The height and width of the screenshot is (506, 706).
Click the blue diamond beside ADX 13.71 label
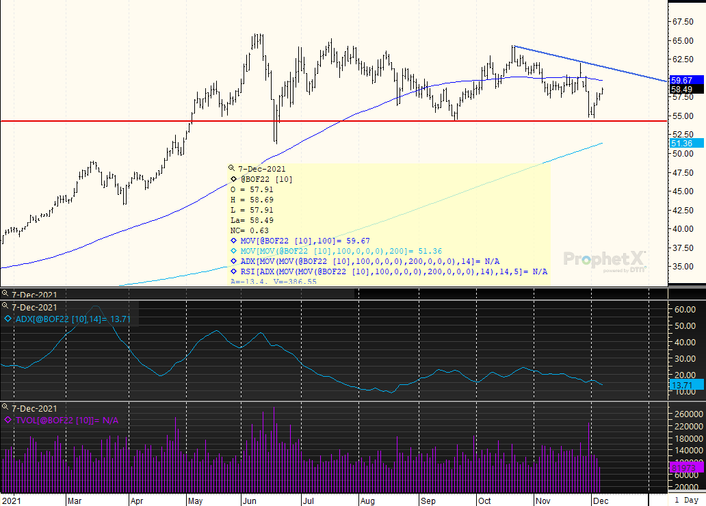tap(8, 319)
